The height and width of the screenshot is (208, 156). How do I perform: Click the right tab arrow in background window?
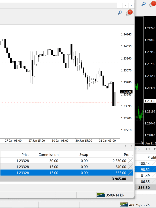point(155,149)
